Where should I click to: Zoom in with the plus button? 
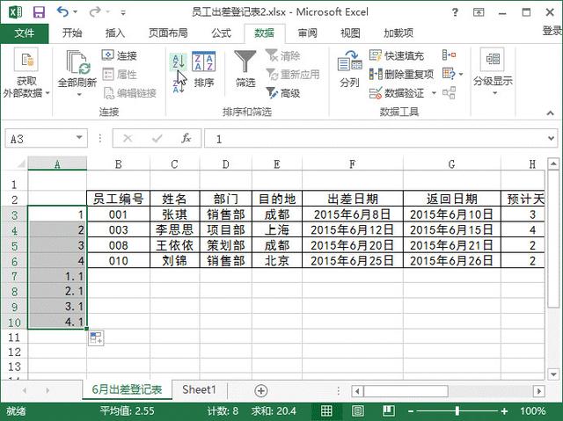tap(504, 411)
